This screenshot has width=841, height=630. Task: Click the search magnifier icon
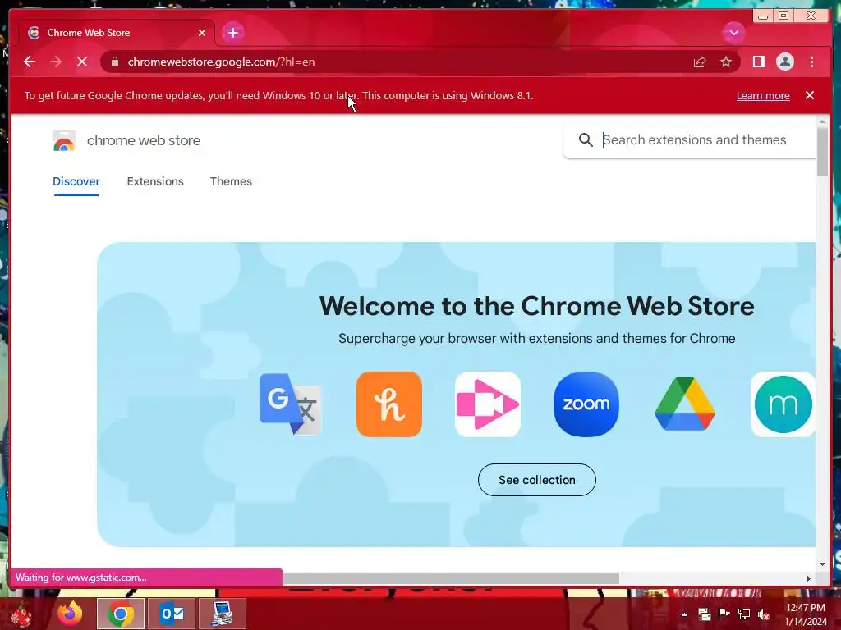coord(585,139)
